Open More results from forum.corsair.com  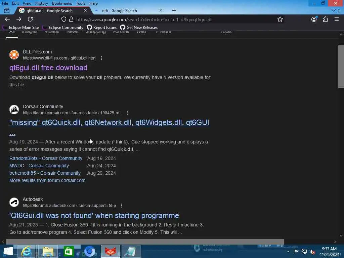tap(47, 180)
